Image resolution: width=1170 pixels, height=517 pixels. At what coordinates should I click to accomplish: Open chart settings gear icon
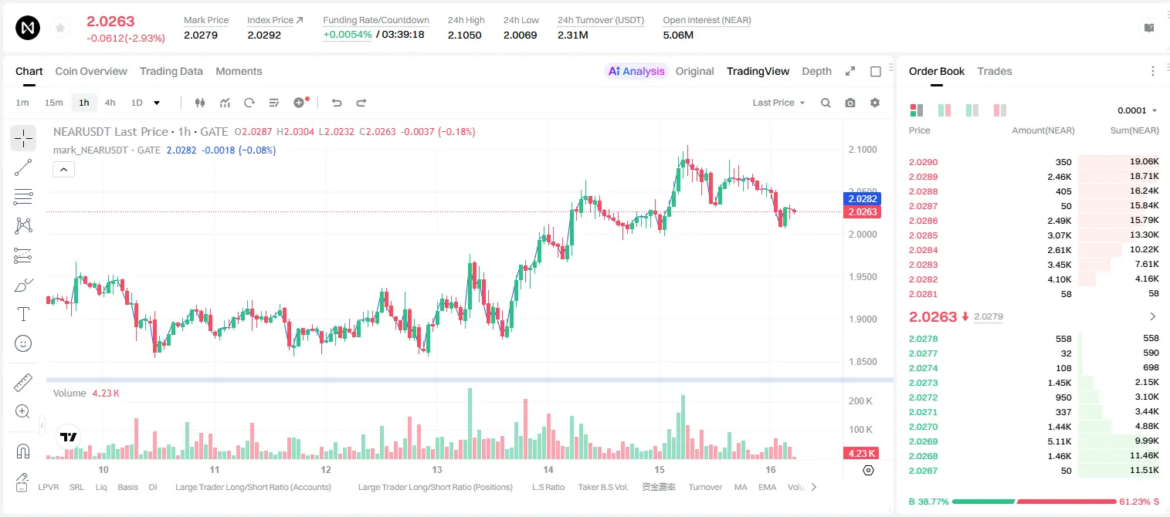[875, 103]
